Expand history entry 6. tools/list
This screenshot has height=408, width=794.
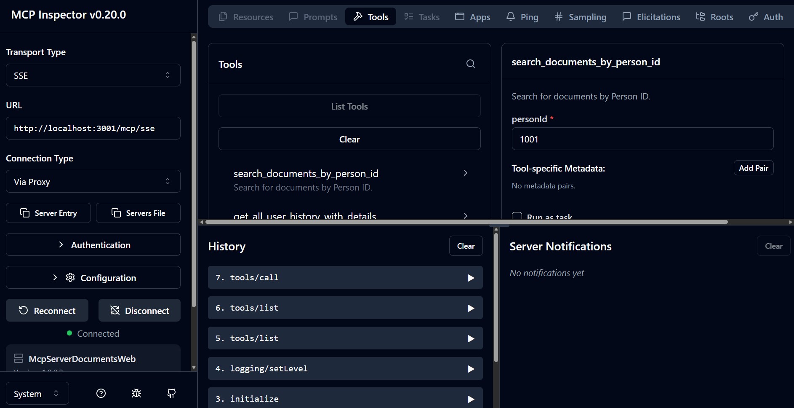pyautogui.click(x=345, y=308)
